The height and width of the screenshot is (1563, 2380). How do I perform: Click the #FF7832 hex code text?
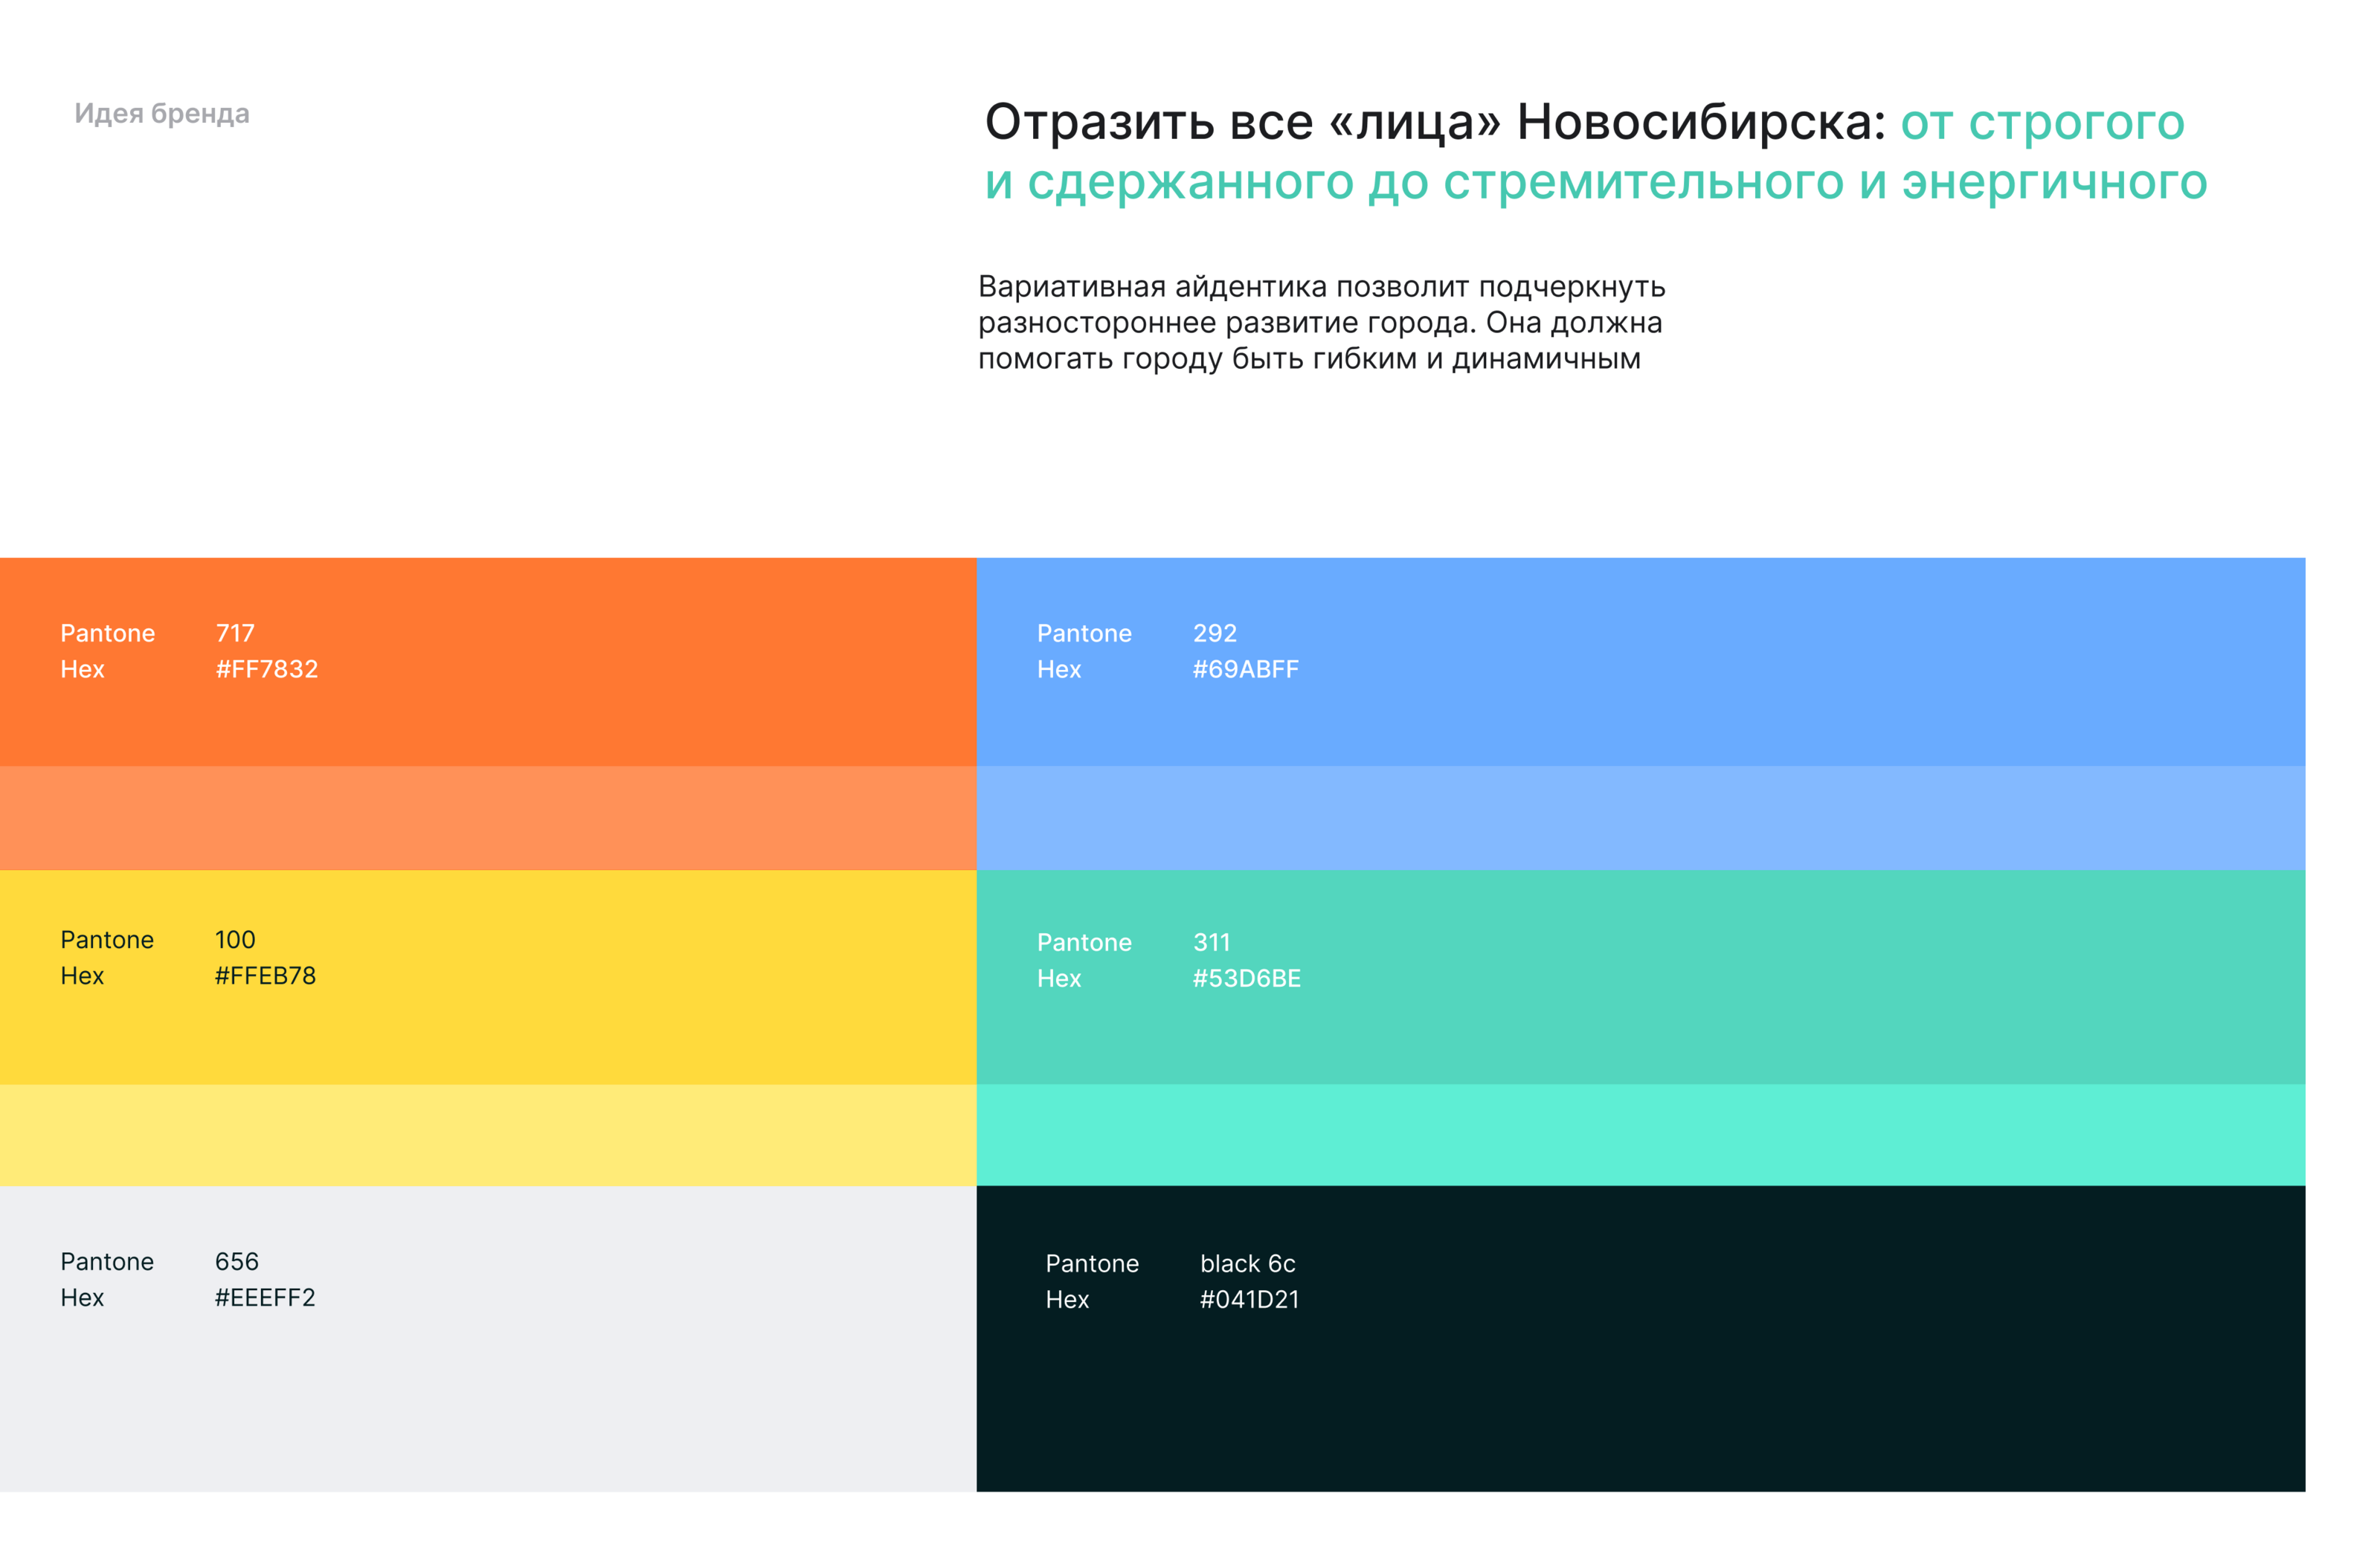click(267, 669)
